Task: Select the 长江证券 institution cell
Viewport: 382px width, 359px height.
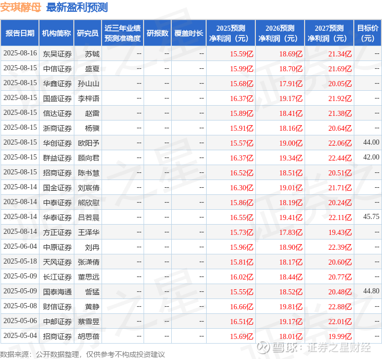Action: pos(57,277)
